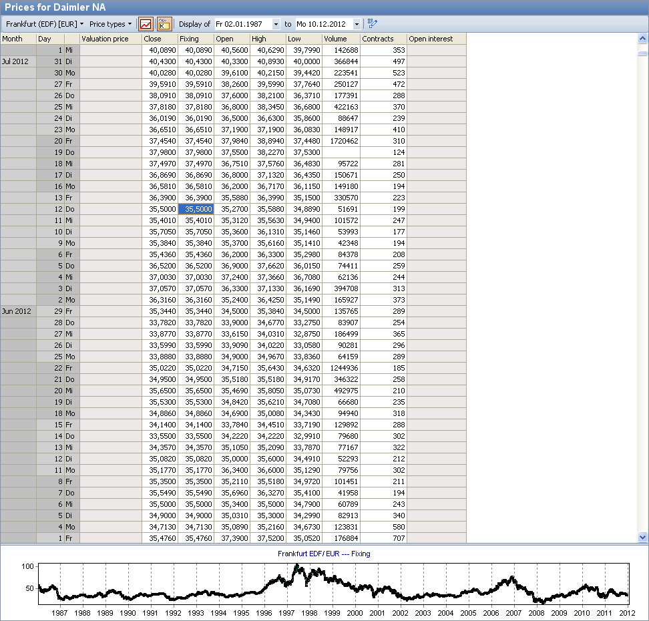Viewport: 649px width, 621px height.
Task: Click the Contracts column header
Action: click(383, 39)
